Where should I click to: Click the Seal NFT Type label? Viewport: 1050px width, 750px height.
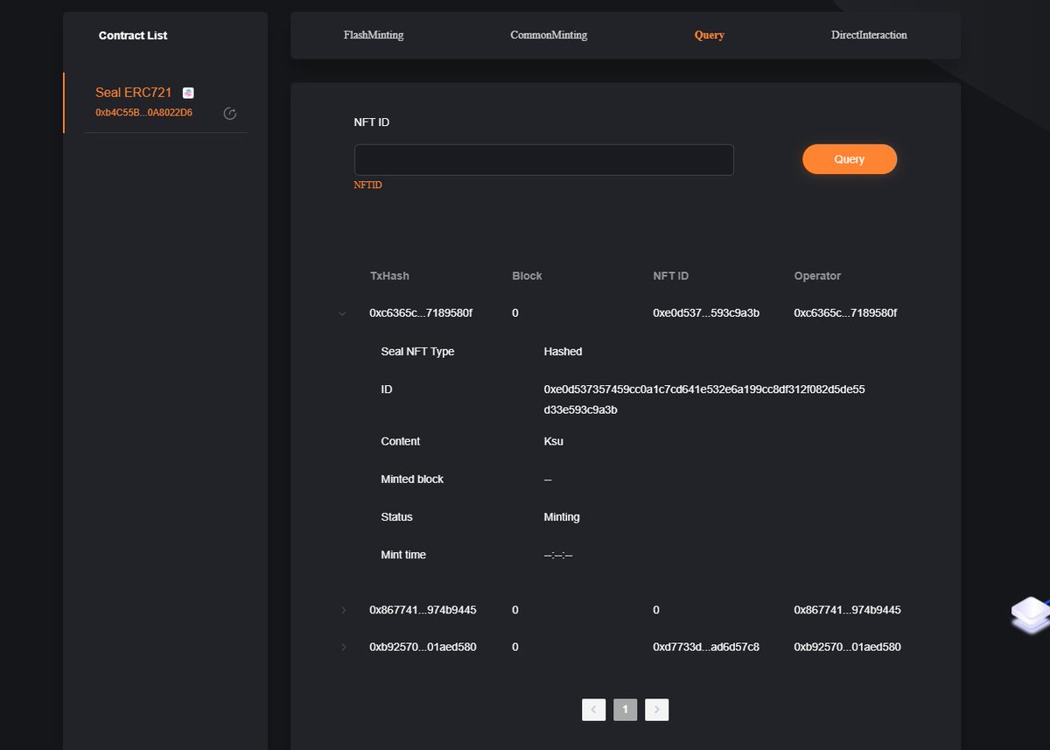point(417,352)
